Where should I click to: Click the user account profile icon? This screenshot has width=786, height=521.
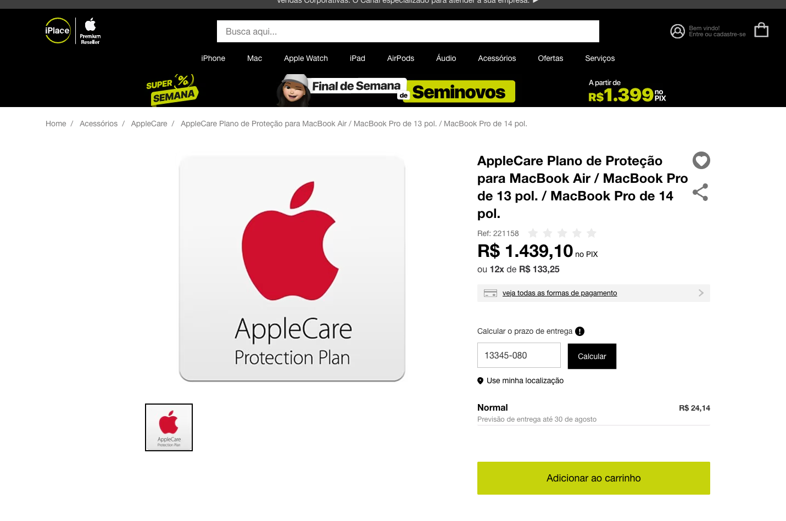click(x=677, y=31)
